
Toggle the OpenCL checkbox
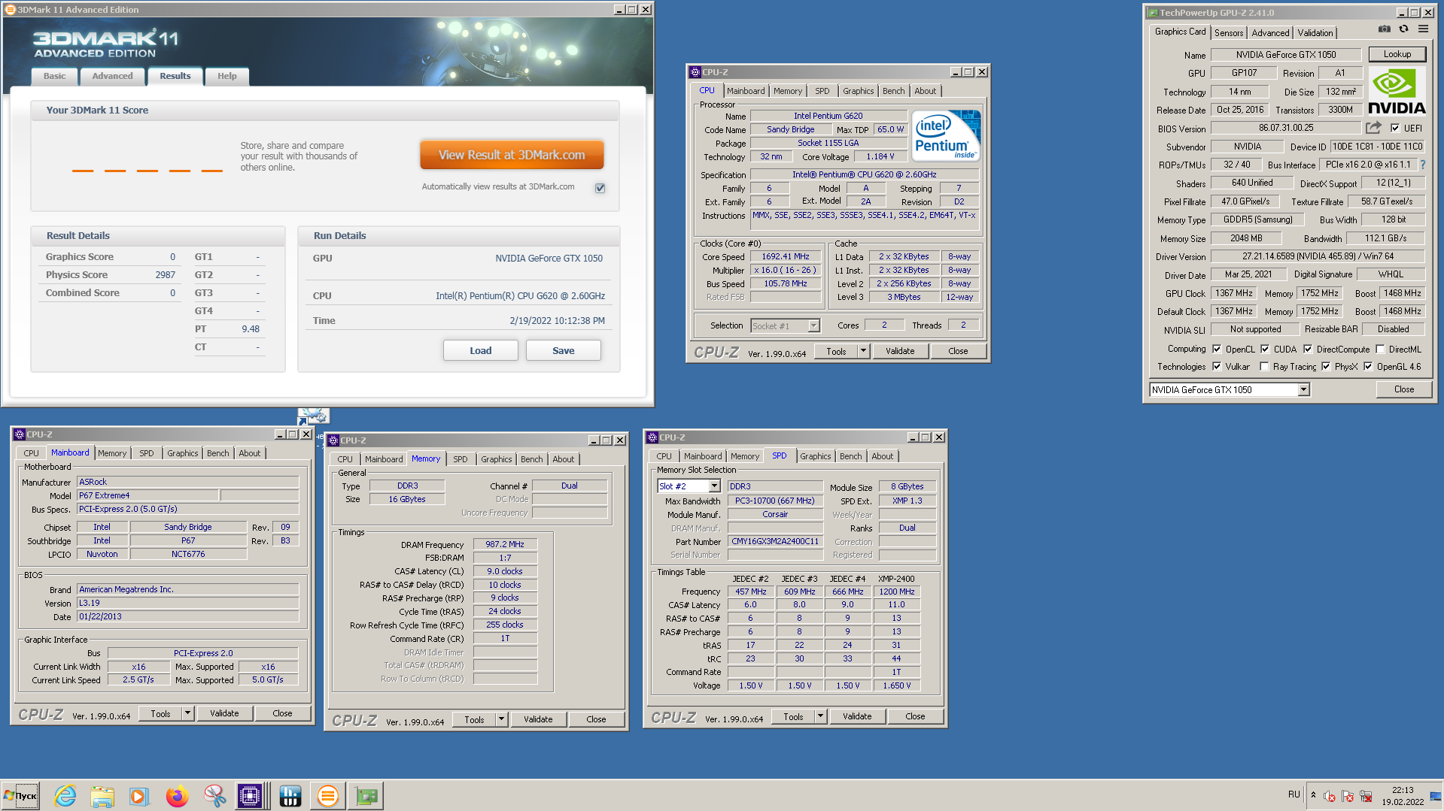pyautogui.click(x=1217, y=349)
